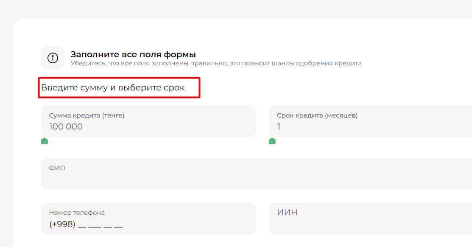Select the loan term green slider handle
The height and width of the screenshot is (247, 472).
272,141
